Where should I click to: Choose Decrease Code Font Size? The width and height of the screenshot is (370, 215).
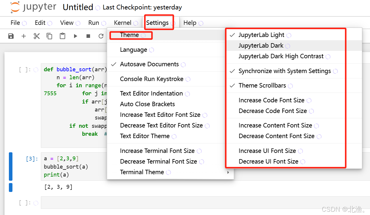pos(294,111)
